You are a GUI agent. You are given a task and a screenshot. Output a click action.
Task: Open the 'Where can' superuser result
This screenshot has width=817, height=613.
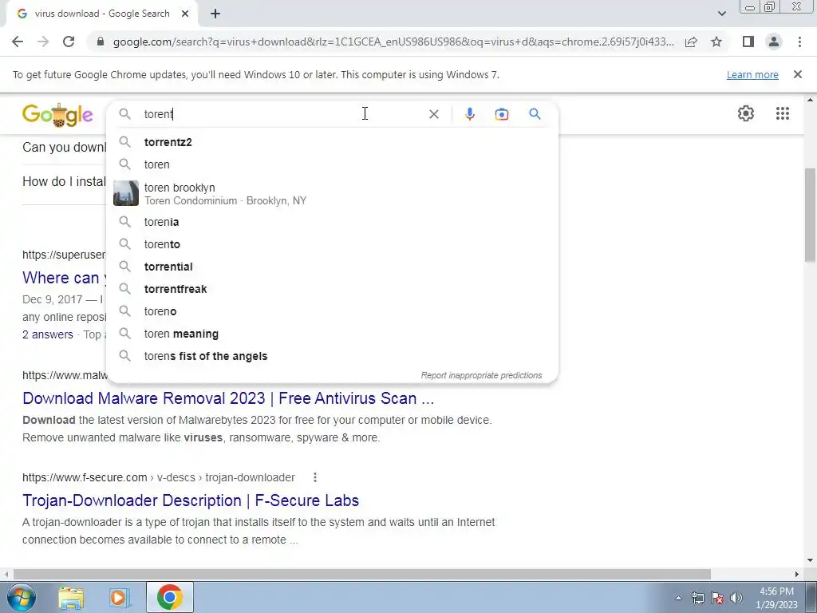coord(64,278)
